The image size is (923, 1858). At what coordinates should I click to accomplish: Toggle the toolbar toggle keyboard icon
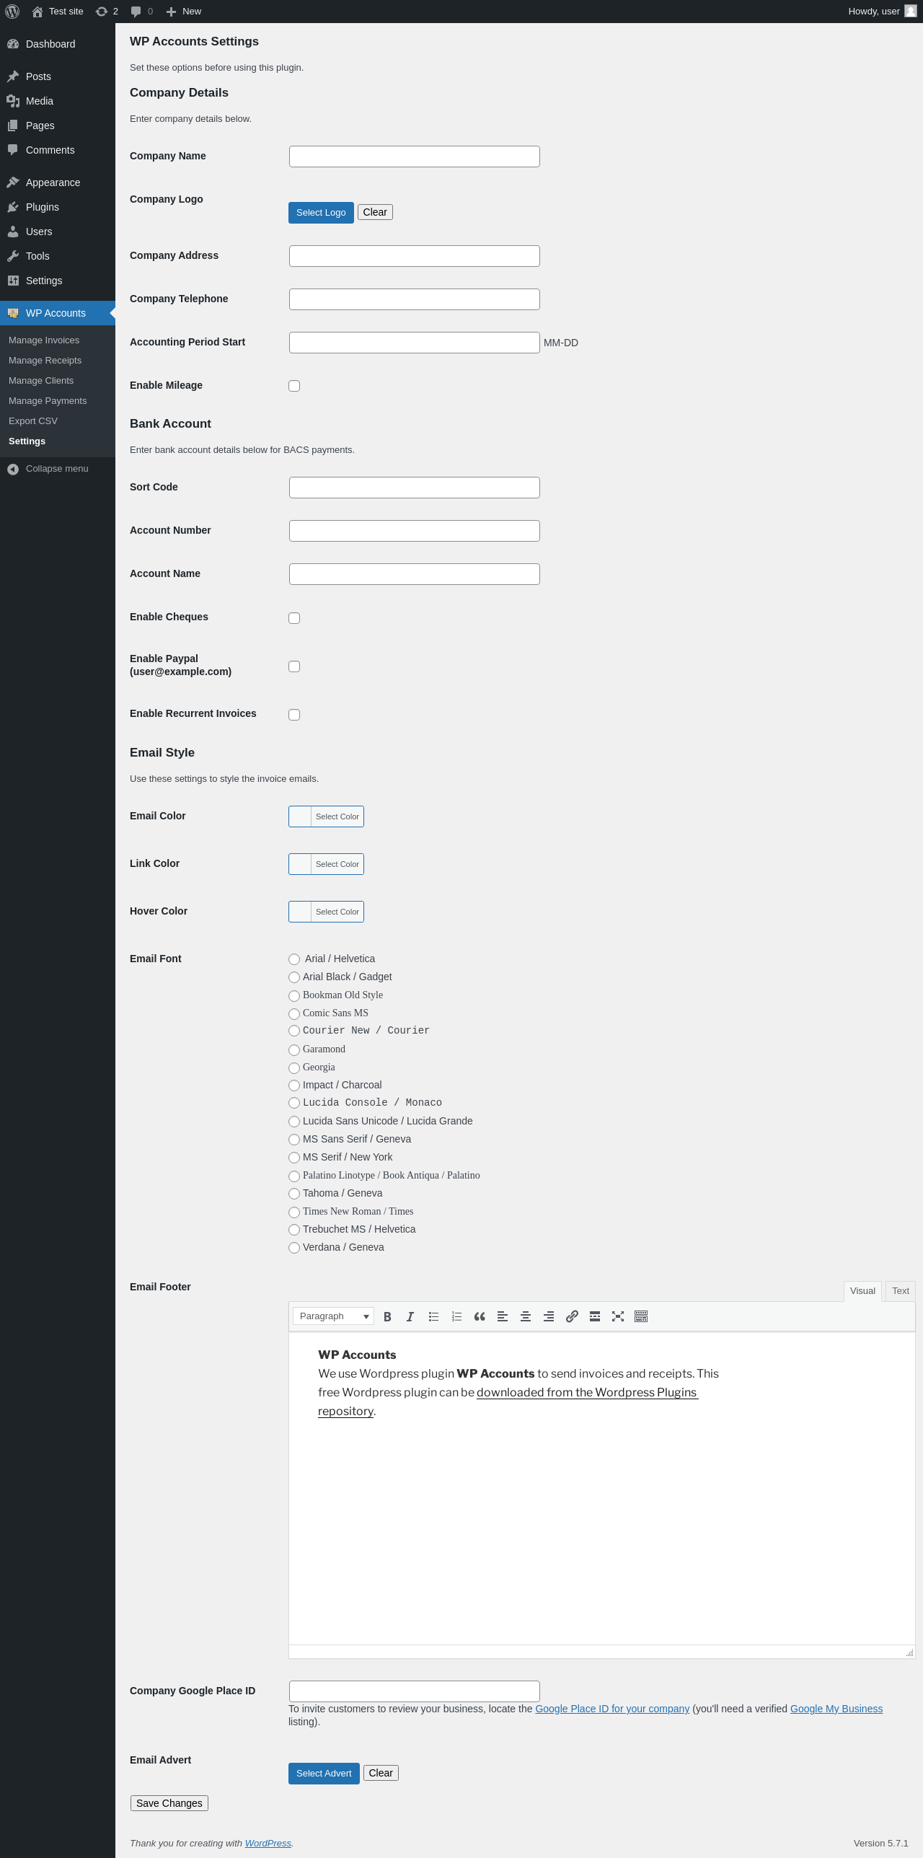click(x=641, y=1316)
